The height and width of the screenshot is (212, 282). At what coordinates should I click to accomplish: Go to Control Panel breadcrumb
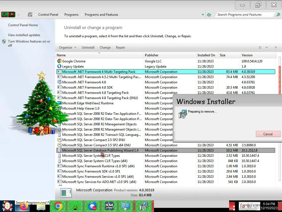[x=48, y=15]
